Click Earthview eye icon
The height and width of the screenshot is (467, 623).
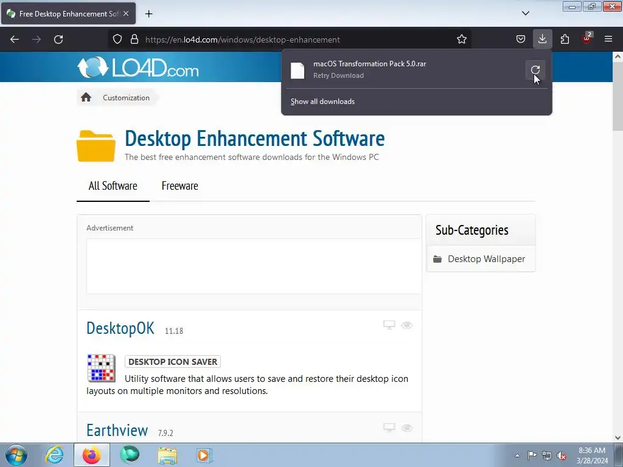407,428
